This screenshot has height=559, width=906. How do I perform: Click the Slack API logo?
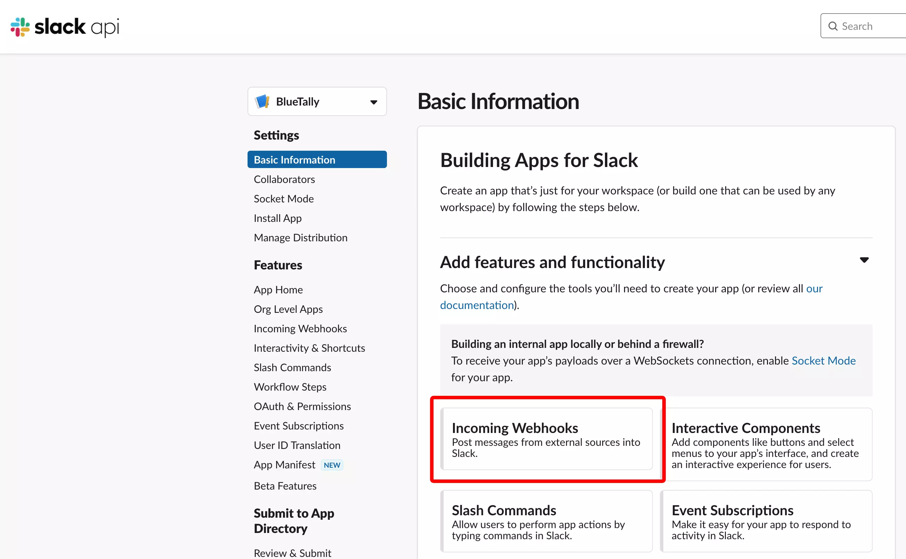coord(65,27)
